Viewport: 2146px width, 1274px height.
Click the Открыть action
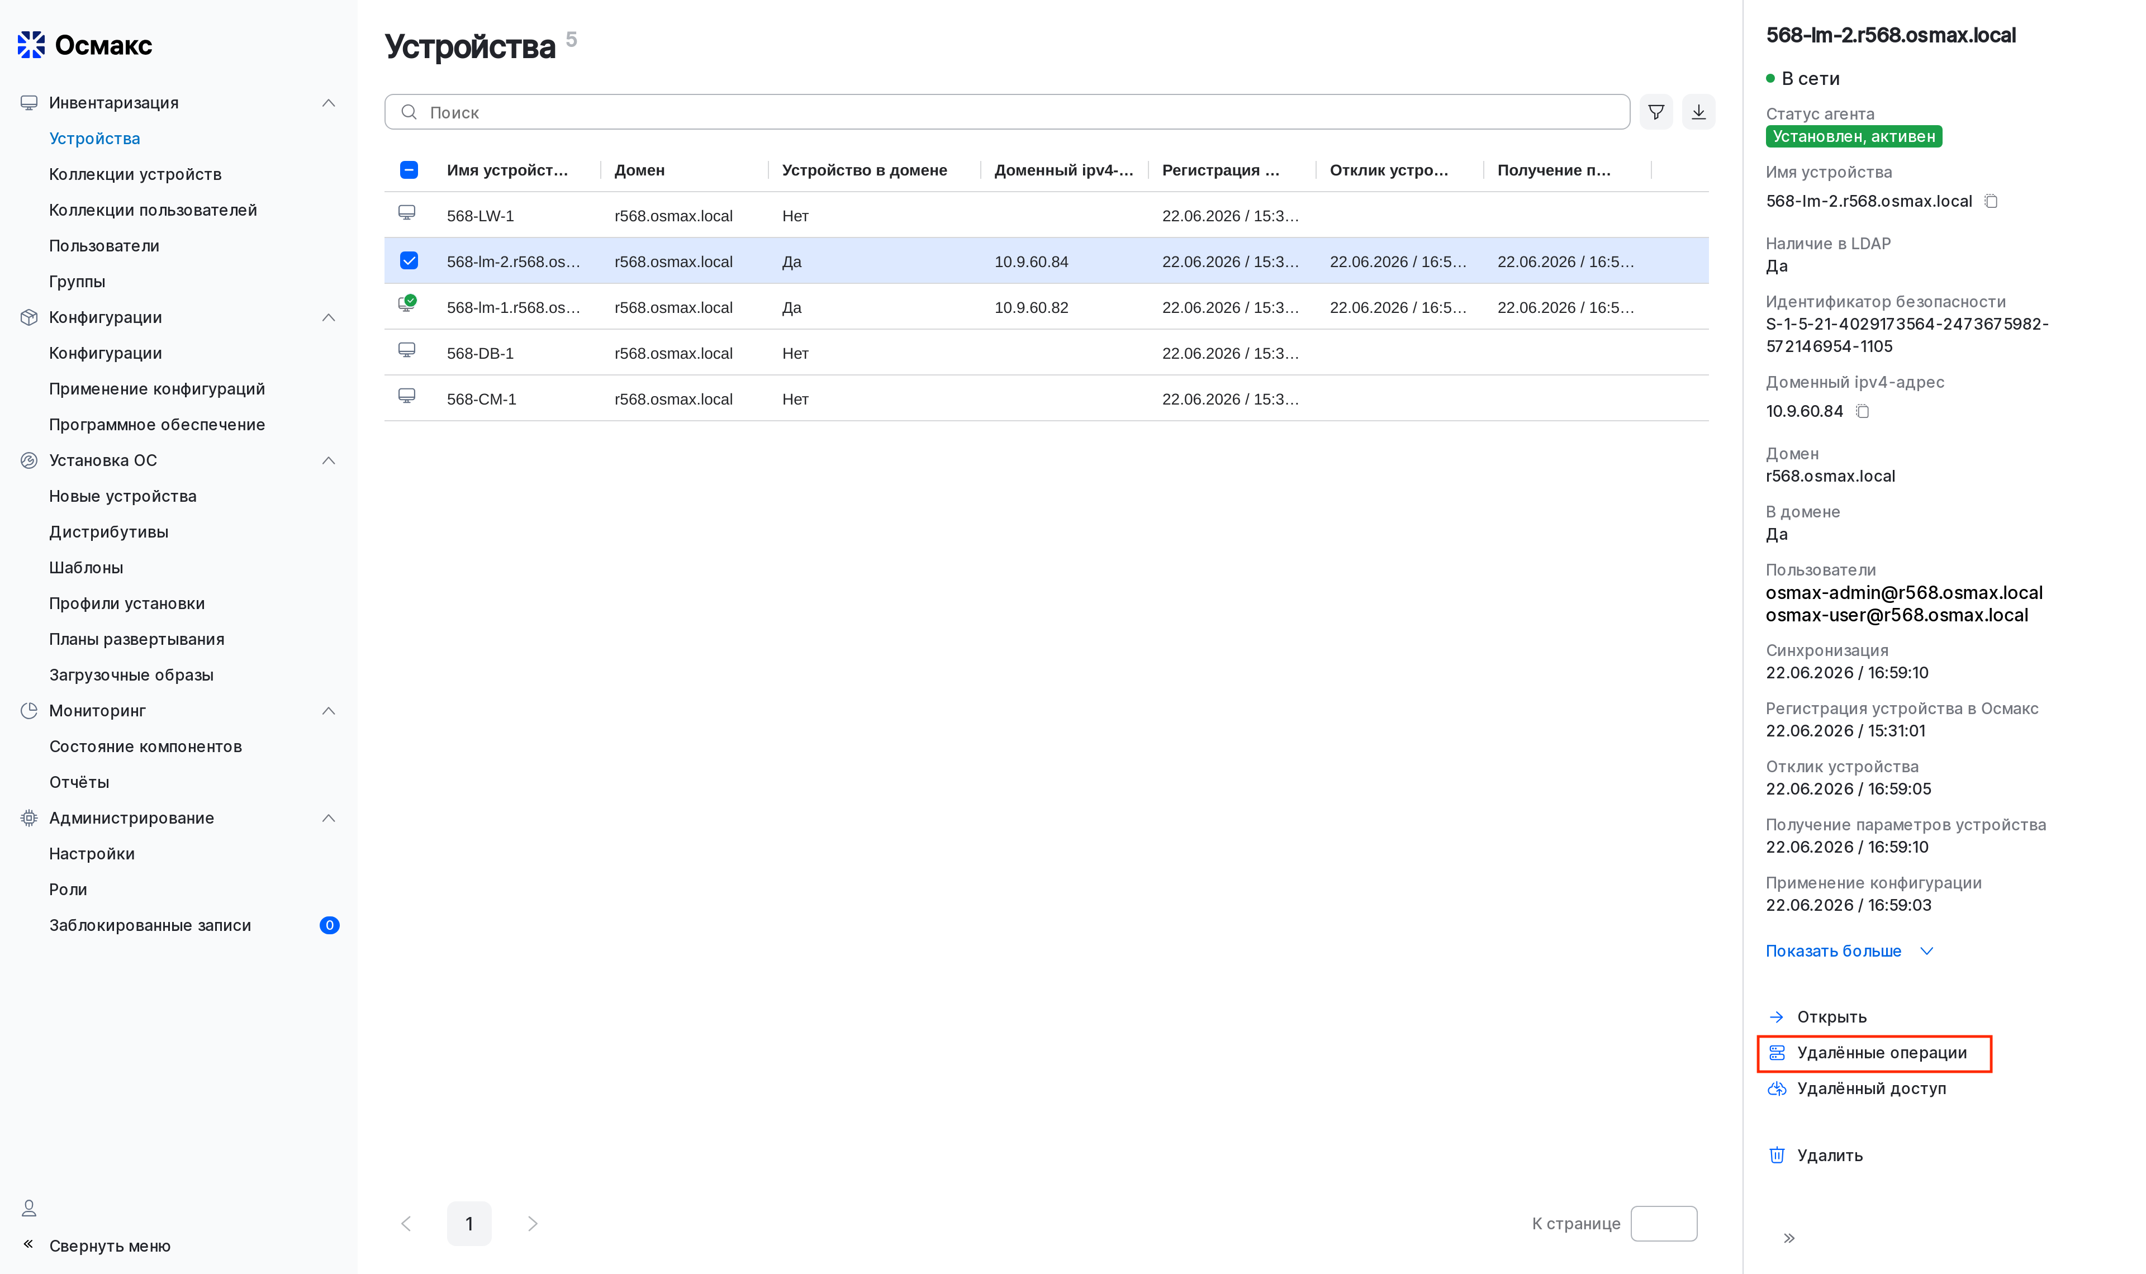coord(1832,1016)
